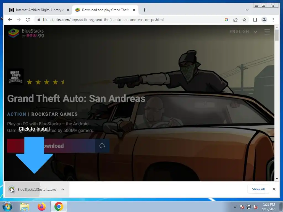
Task: Click the Grand Theft Auto: San Andreas heading
Action: coord(76,99)
